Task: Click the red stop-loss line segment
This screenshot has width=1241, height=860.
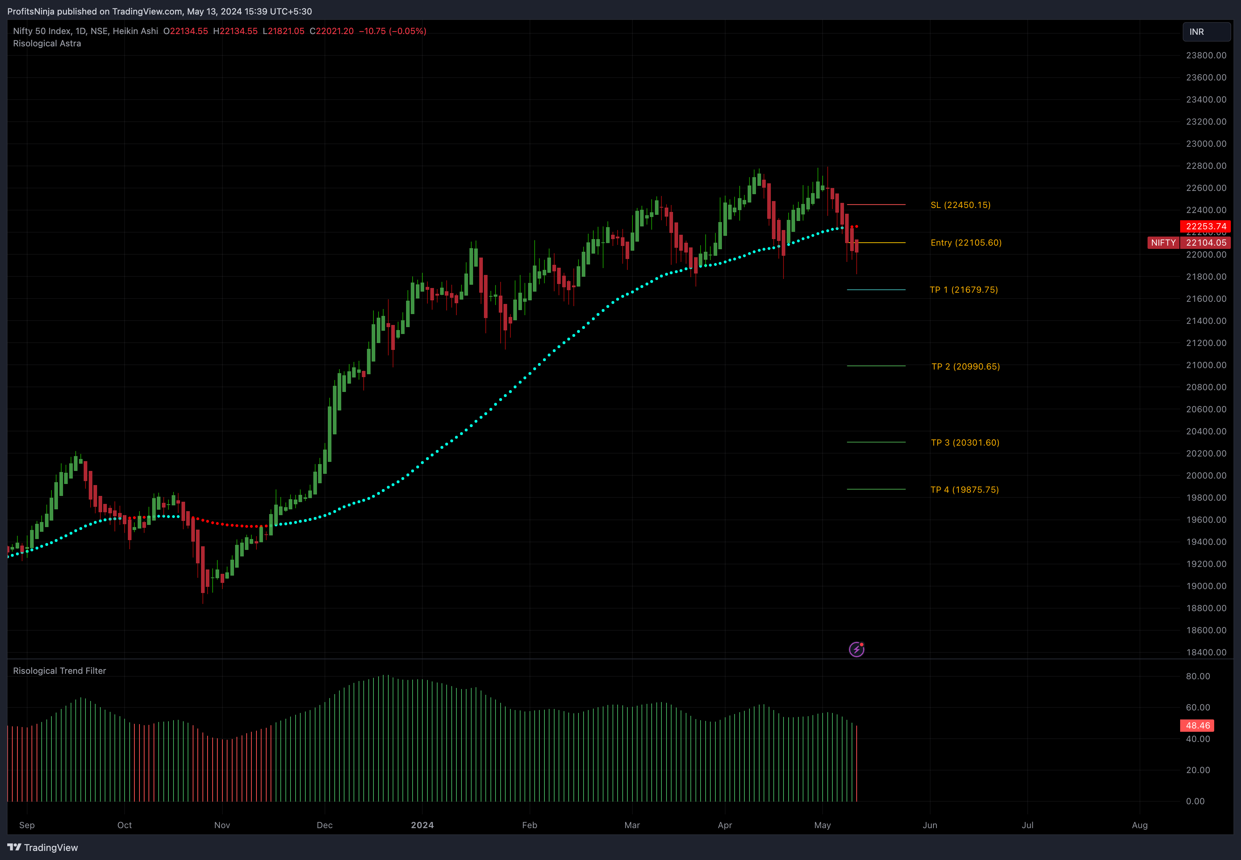Action: click(x=876, y=205)
